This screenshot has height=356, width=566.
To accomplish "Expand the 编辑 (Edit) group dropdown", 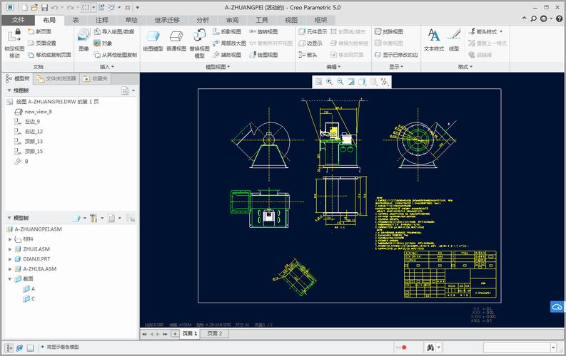I will click(333, 67).
